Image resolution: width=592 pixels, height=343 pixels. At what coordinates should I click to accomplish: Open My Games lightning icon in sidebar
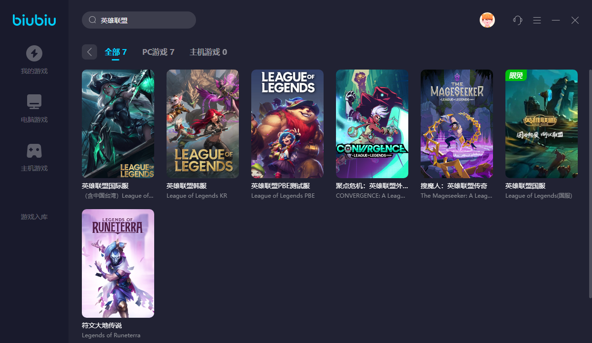pyautogui.click(x=34, y=53)
